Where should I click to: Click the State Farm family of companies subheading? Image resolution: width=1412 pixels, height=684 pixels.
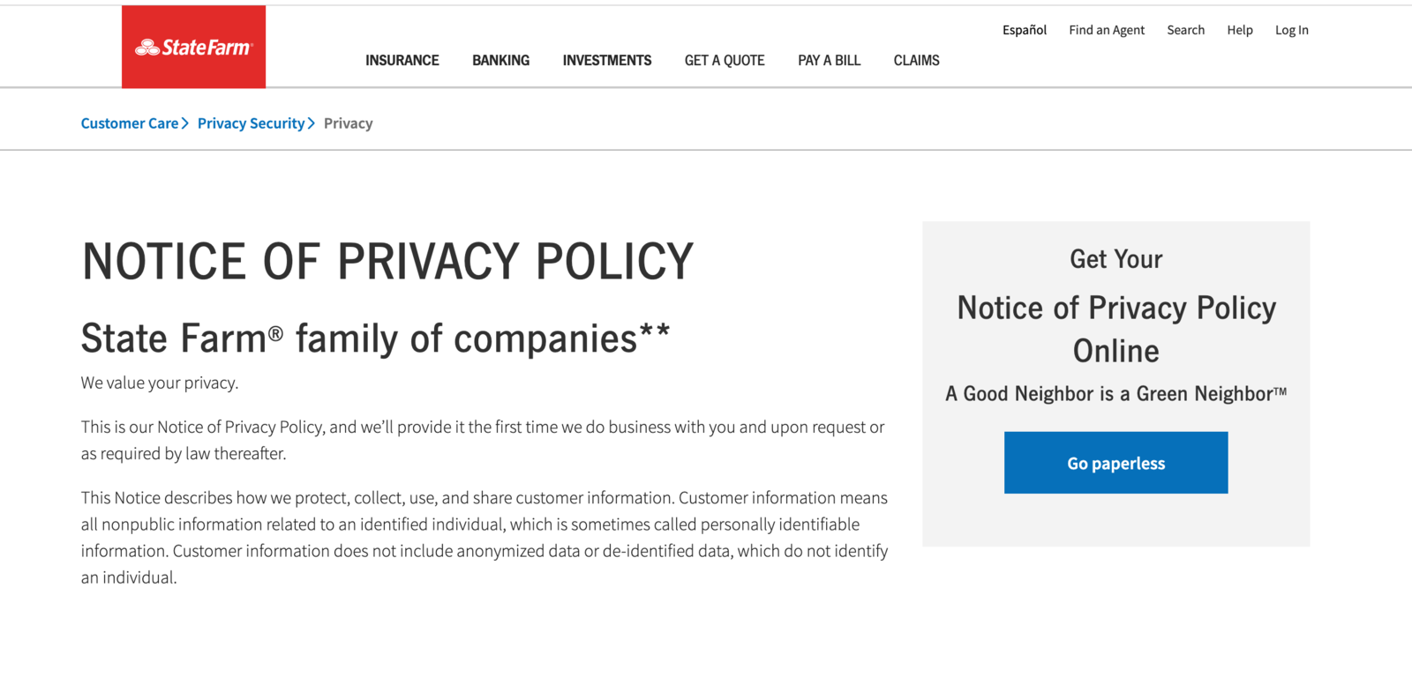[x=375, y=338]
